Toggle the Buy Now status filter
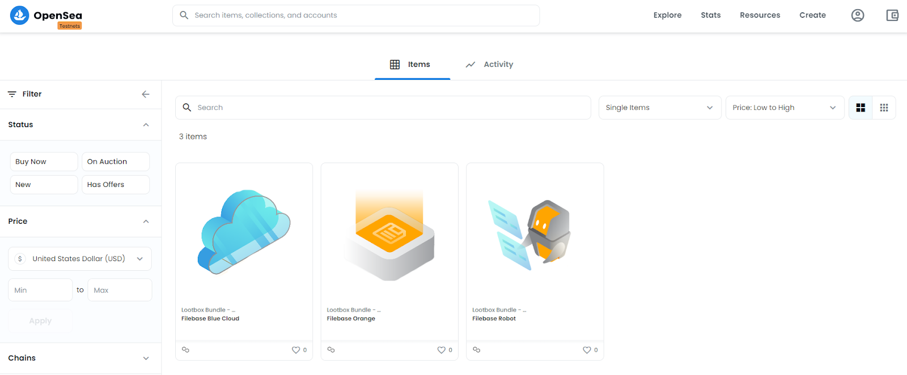 (x=44, y=161)
